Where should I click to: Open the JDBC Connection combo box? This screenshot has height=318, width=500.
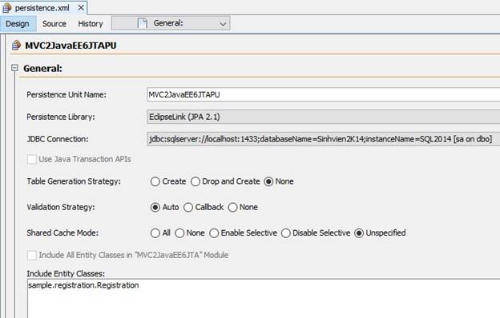tap(324, 139)
